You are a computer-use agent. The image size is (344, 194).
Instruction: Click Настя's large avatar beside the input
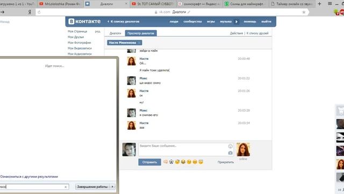coord(243,149)
